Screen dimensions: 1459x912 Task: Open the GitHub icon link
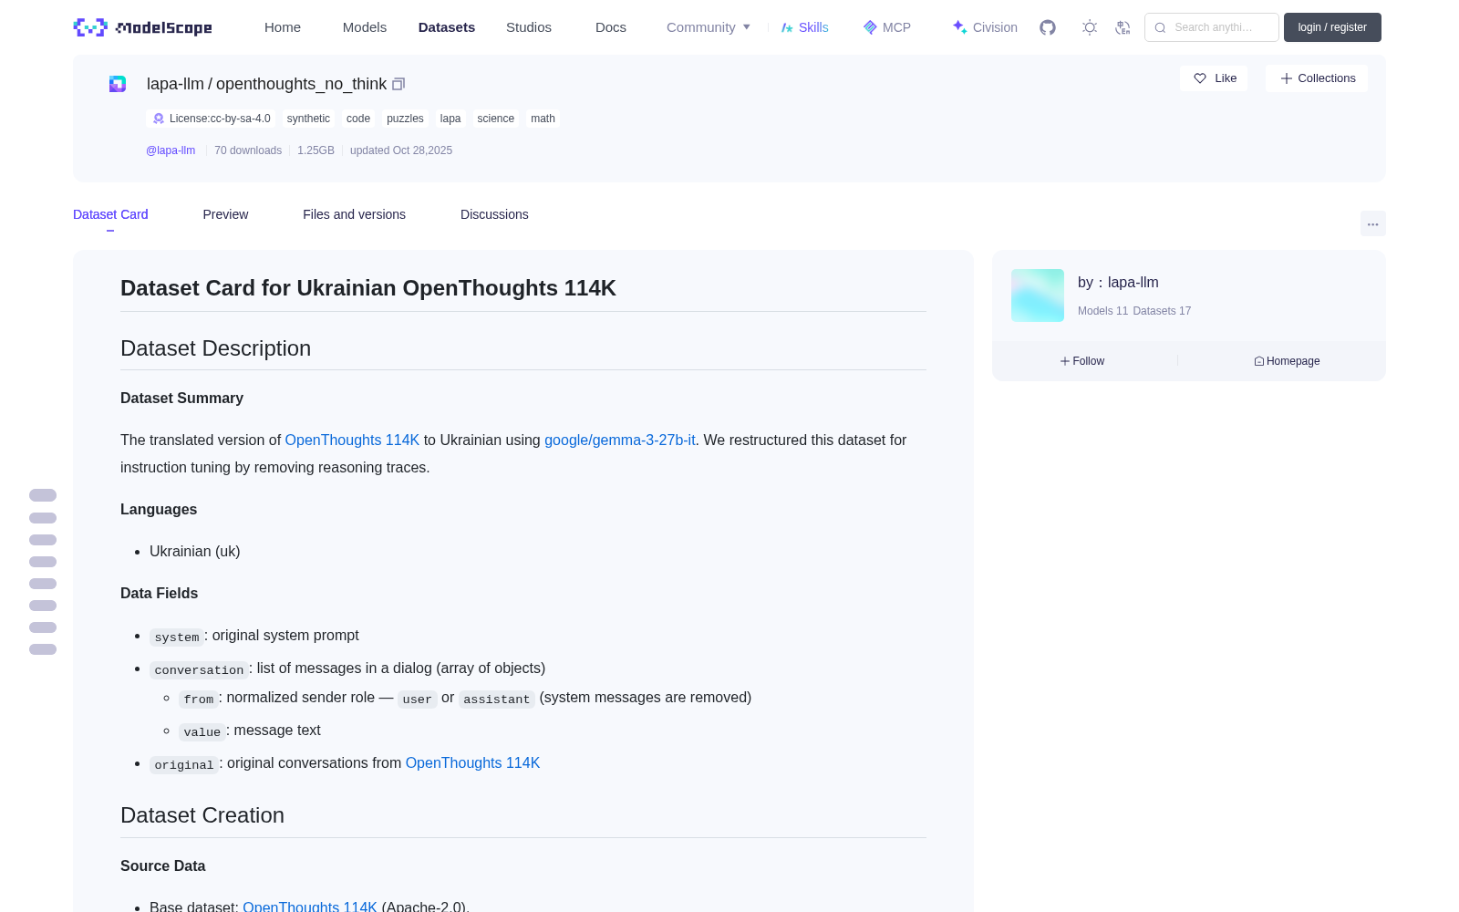point(1048,27)
